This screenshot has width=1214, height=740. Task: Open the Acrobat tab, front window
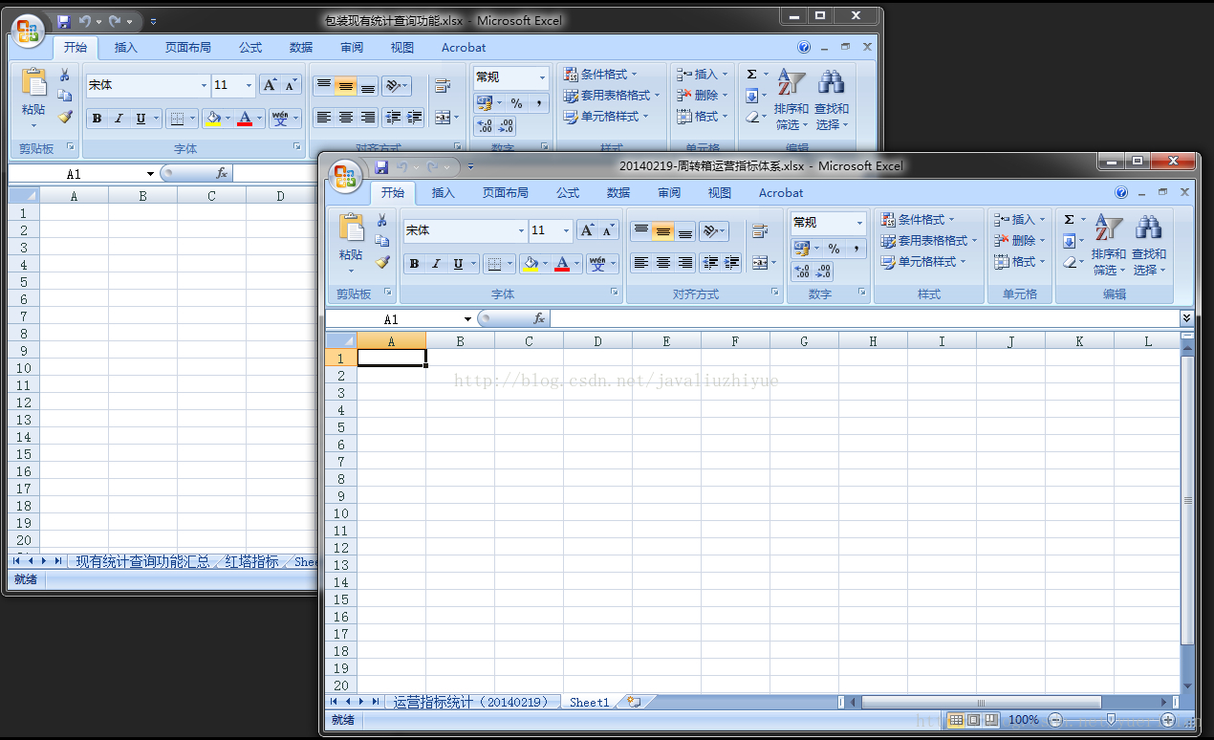tap(781, 192)
